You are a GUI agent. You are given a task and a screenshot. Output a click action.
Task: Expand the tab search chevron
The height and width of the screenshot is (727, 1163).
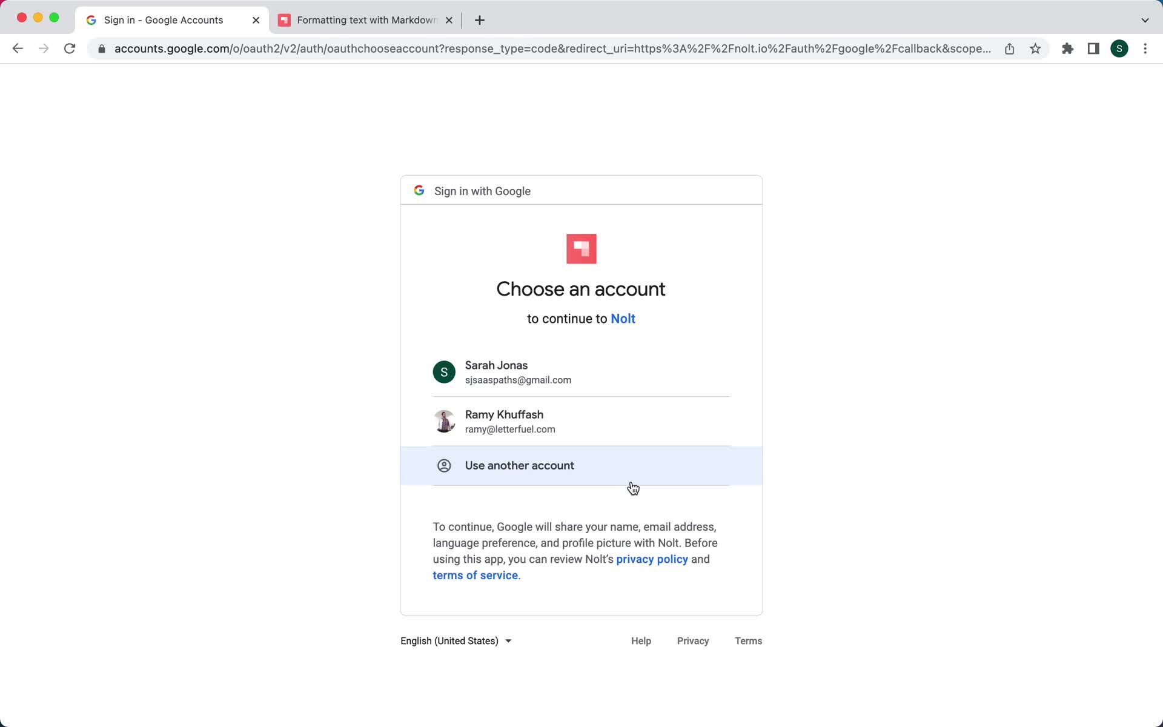1145,20
